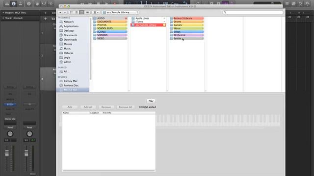Switch browser to icon view
Screen dimensions: 314x176
pyautogui.click(x=71, y=12)
